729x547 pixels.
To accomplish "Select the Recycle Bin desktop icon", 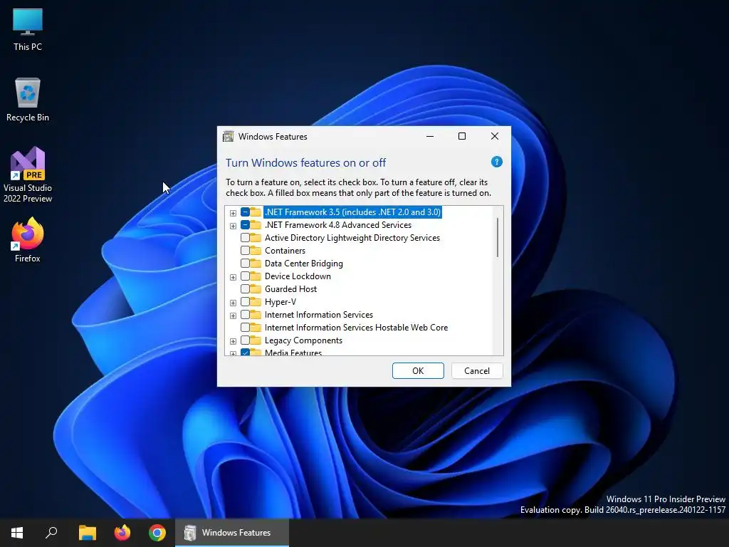I will [28, 100].
